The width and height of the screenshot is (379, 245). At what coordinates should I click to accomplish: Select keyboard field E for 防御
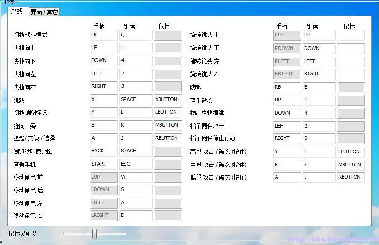pyautogui.click(x=319, y=87)
